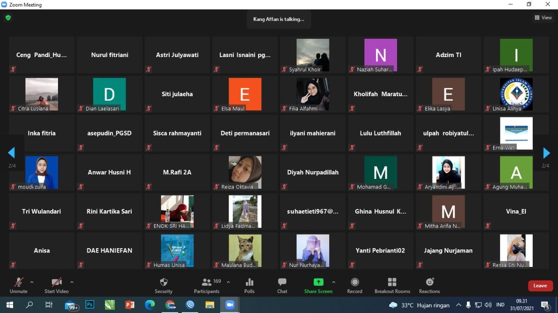The width and height of the screenshot is (558, 313).
Task: Click Elsa Maul orange E avatar
Action: pyautogui.click(x=245, y=94)
